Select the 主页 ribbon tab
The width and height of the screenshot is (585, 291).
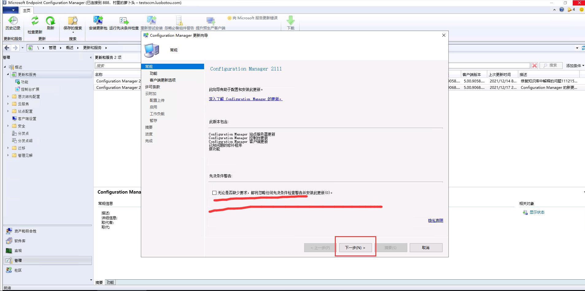[x=27, y=10]
